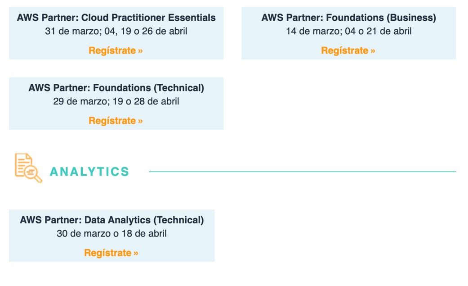Click the » arrow in Cloud Practitioner Essentials card
The width and height of the screenshot is (468, 286).
pyautogui.click(x=140, y=51)
